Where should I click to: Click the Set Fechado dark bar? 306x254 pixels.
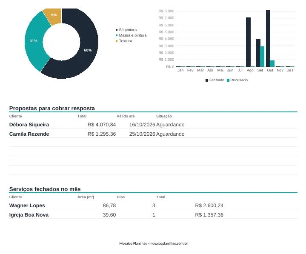pyautogui.click(x=258, y=53)
